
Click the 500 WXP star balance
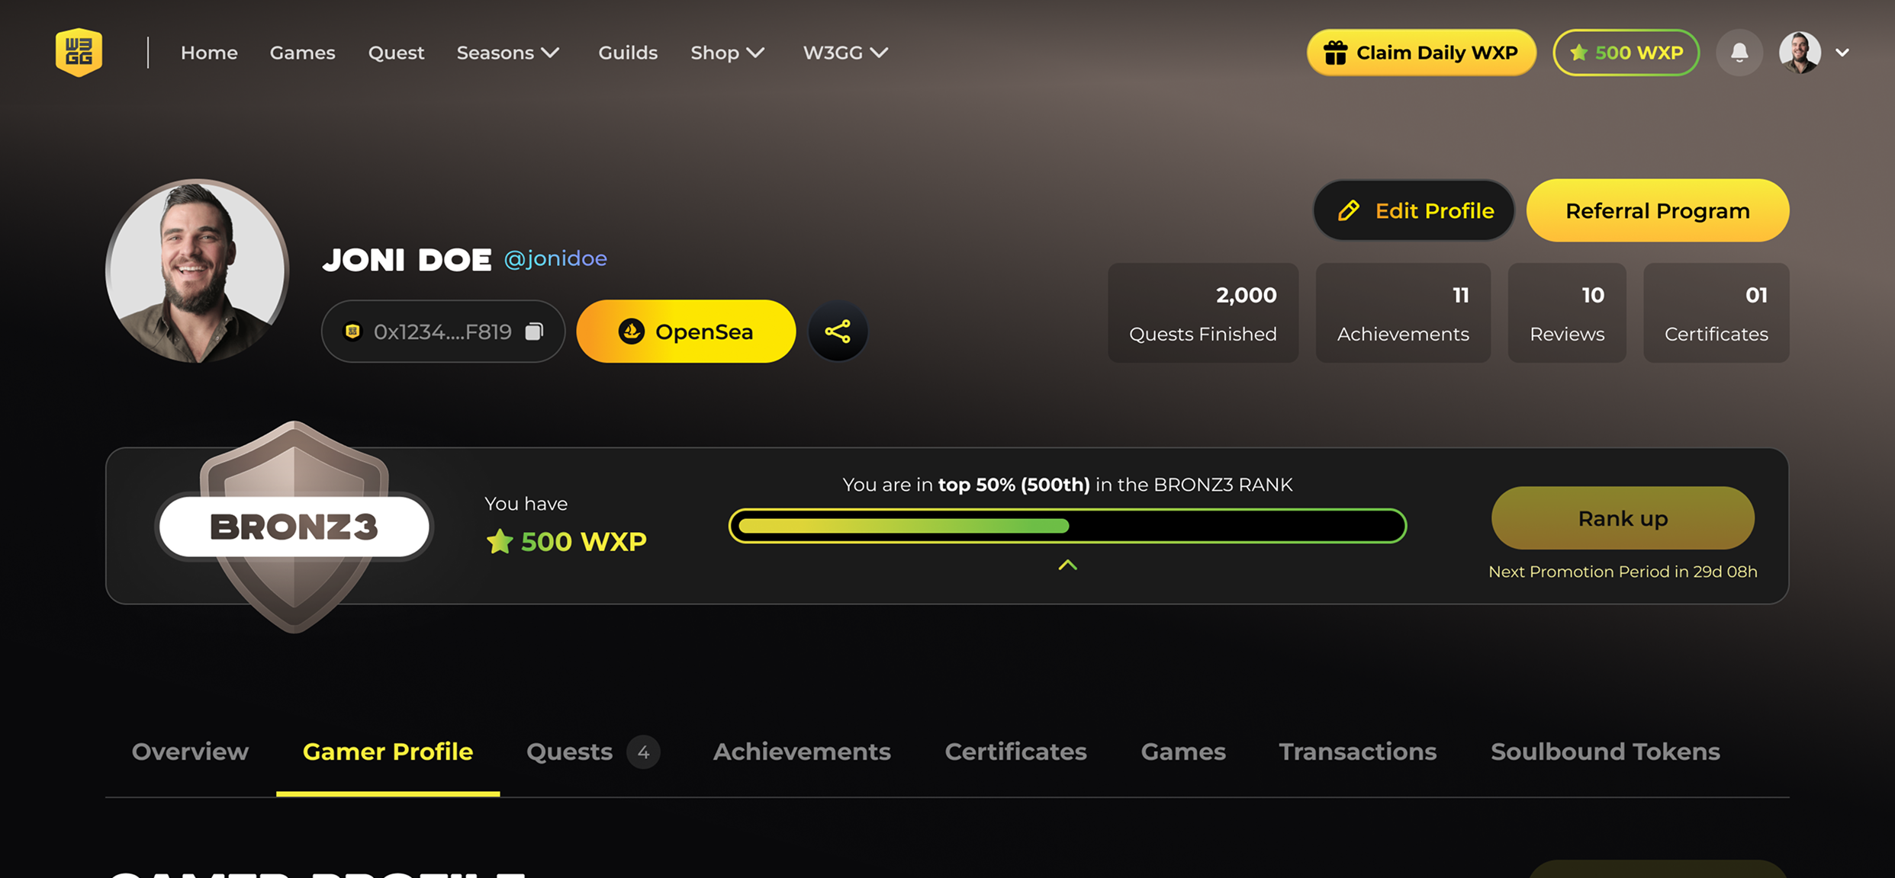point(1626,53)
